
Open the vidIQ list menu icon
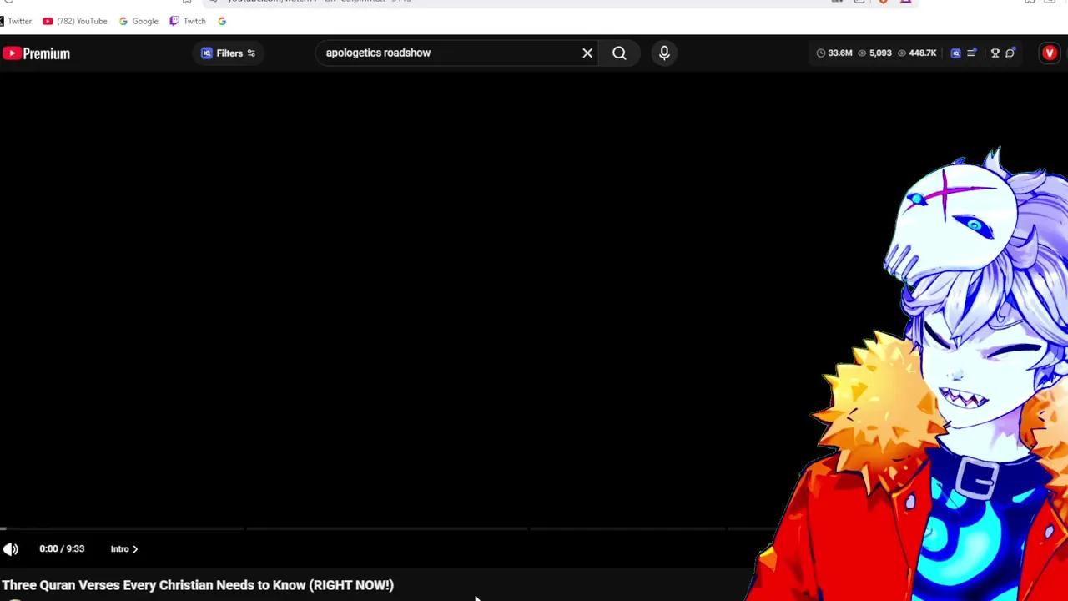(971, 53)
